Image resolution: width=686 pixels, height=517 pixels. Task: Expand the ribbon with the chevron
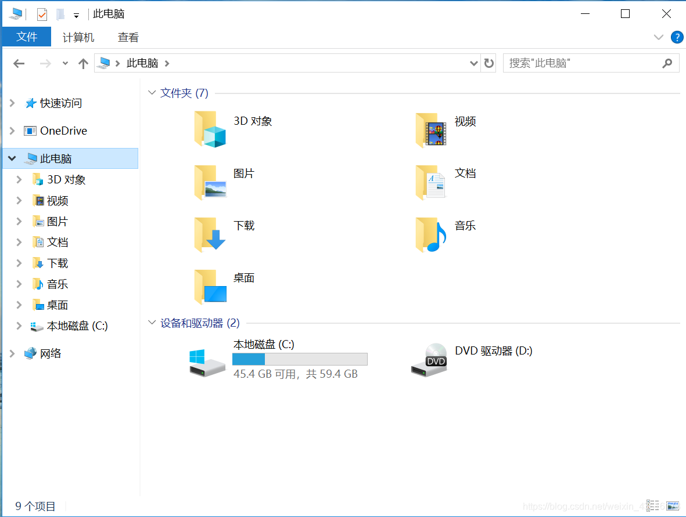point(659,37)
